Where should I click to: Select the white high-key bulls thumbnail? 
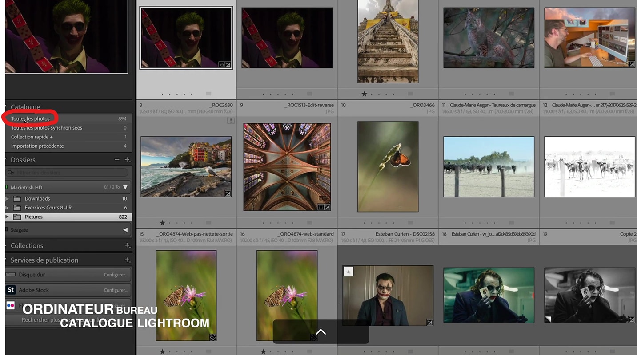coord(590,167)
